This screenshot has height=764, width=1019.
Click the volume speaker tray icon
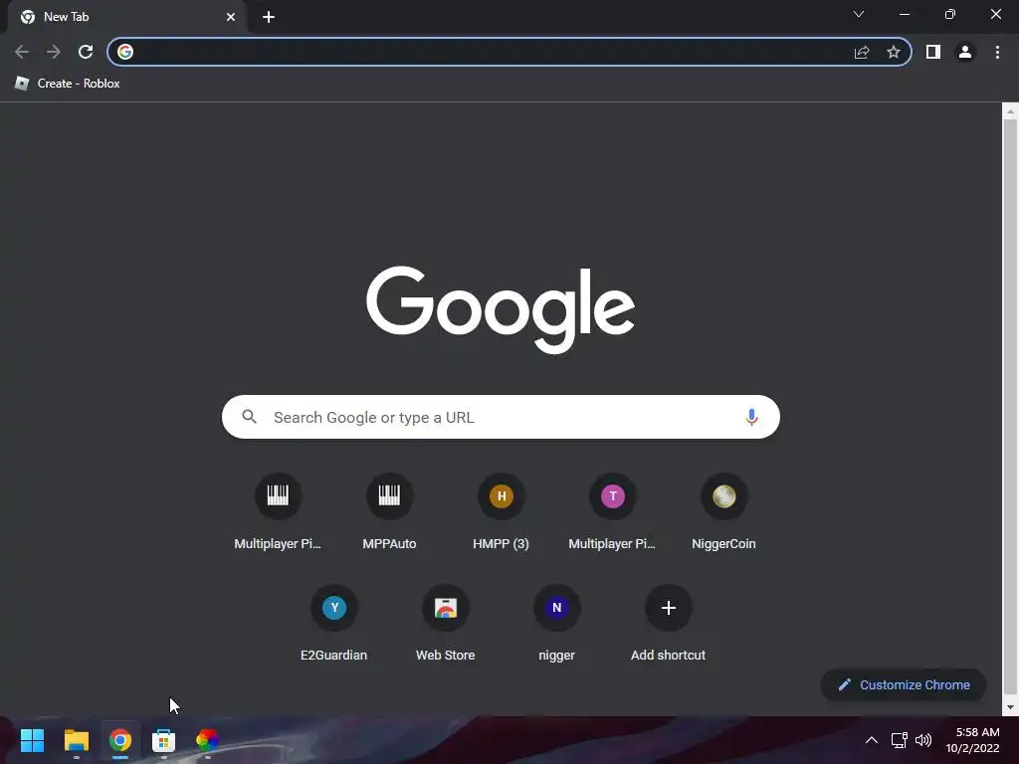[x=922, y=740]
